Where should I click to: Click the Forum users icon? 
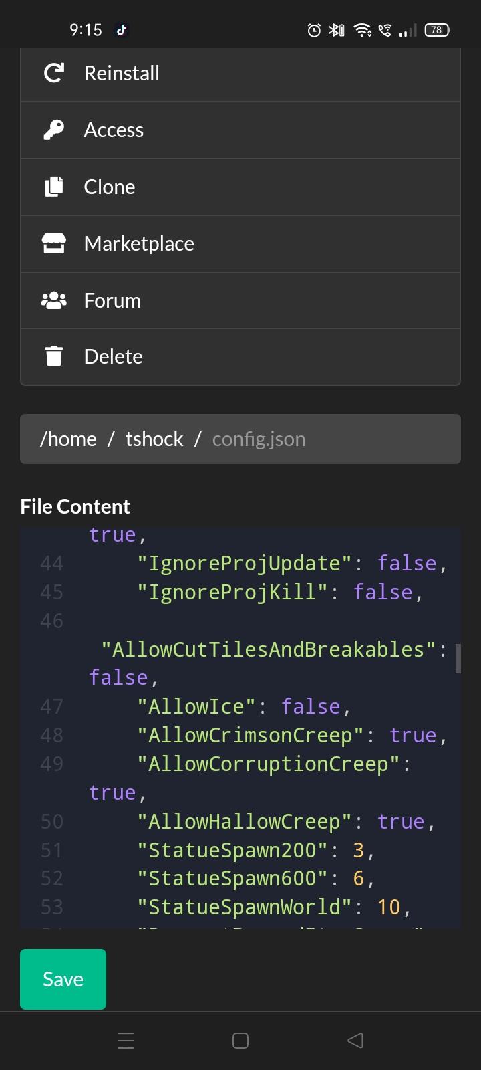(54, 300)
